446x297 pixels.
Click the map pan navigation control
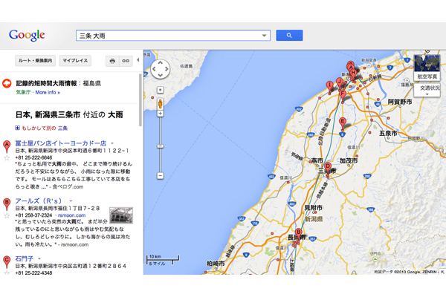(x=160, y=70)
